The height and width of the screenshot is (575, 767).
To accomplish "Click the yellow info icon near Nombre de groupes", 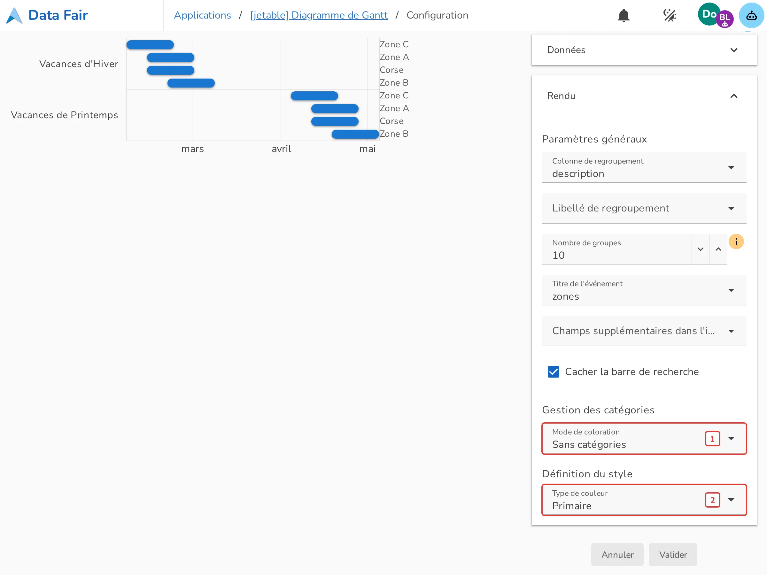I will (736, 241).
